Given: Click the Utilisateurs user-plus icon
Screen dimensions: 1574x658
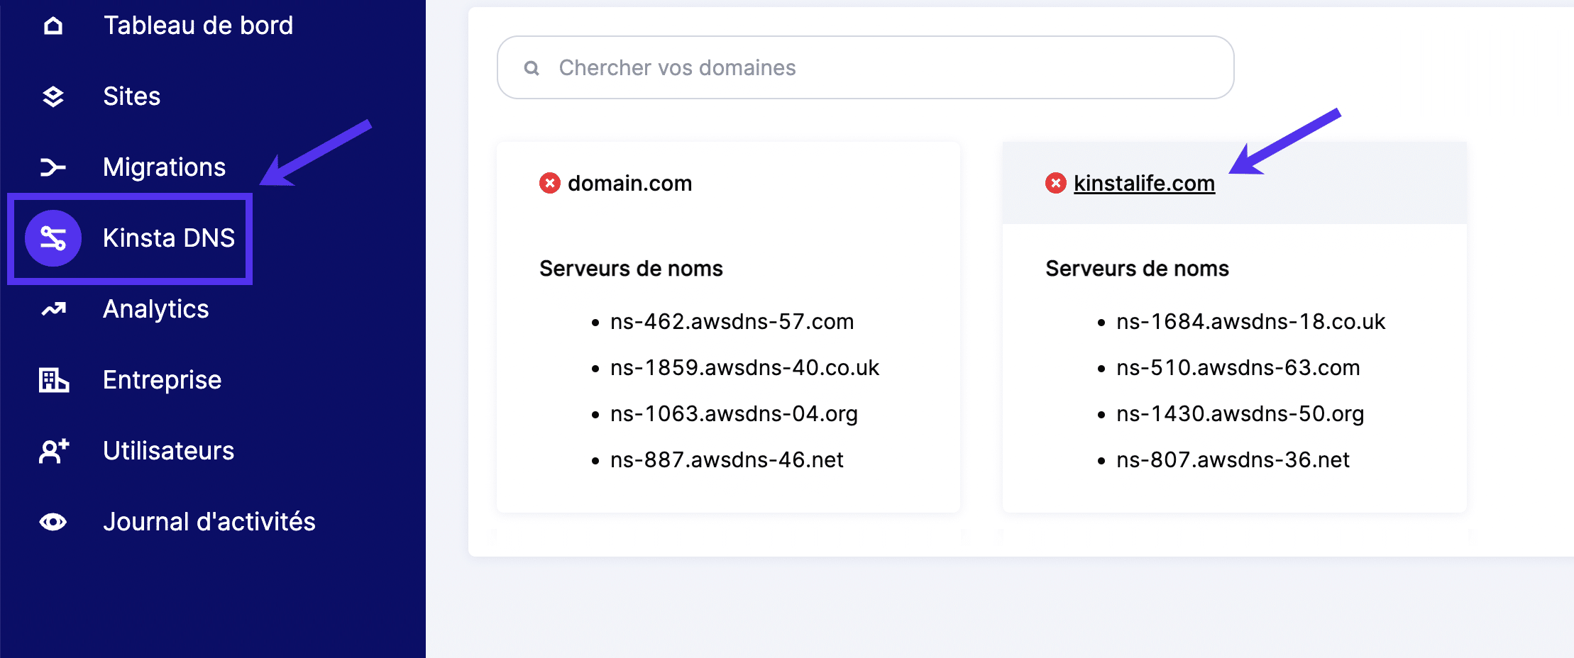Looking at the screenshot, I should pos(53,451).
